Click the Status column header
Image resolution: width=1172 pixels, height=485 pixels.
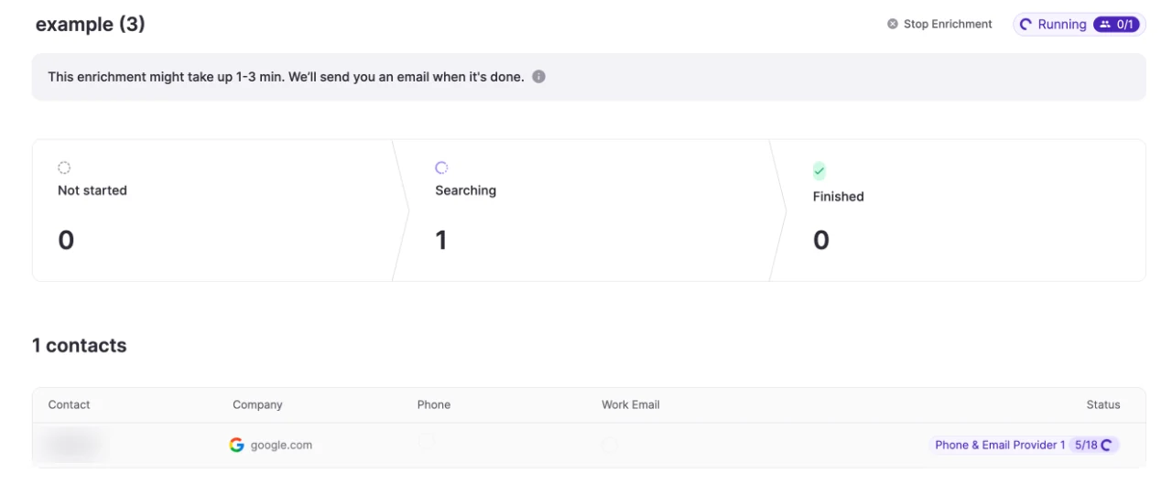click(1102, 404)
